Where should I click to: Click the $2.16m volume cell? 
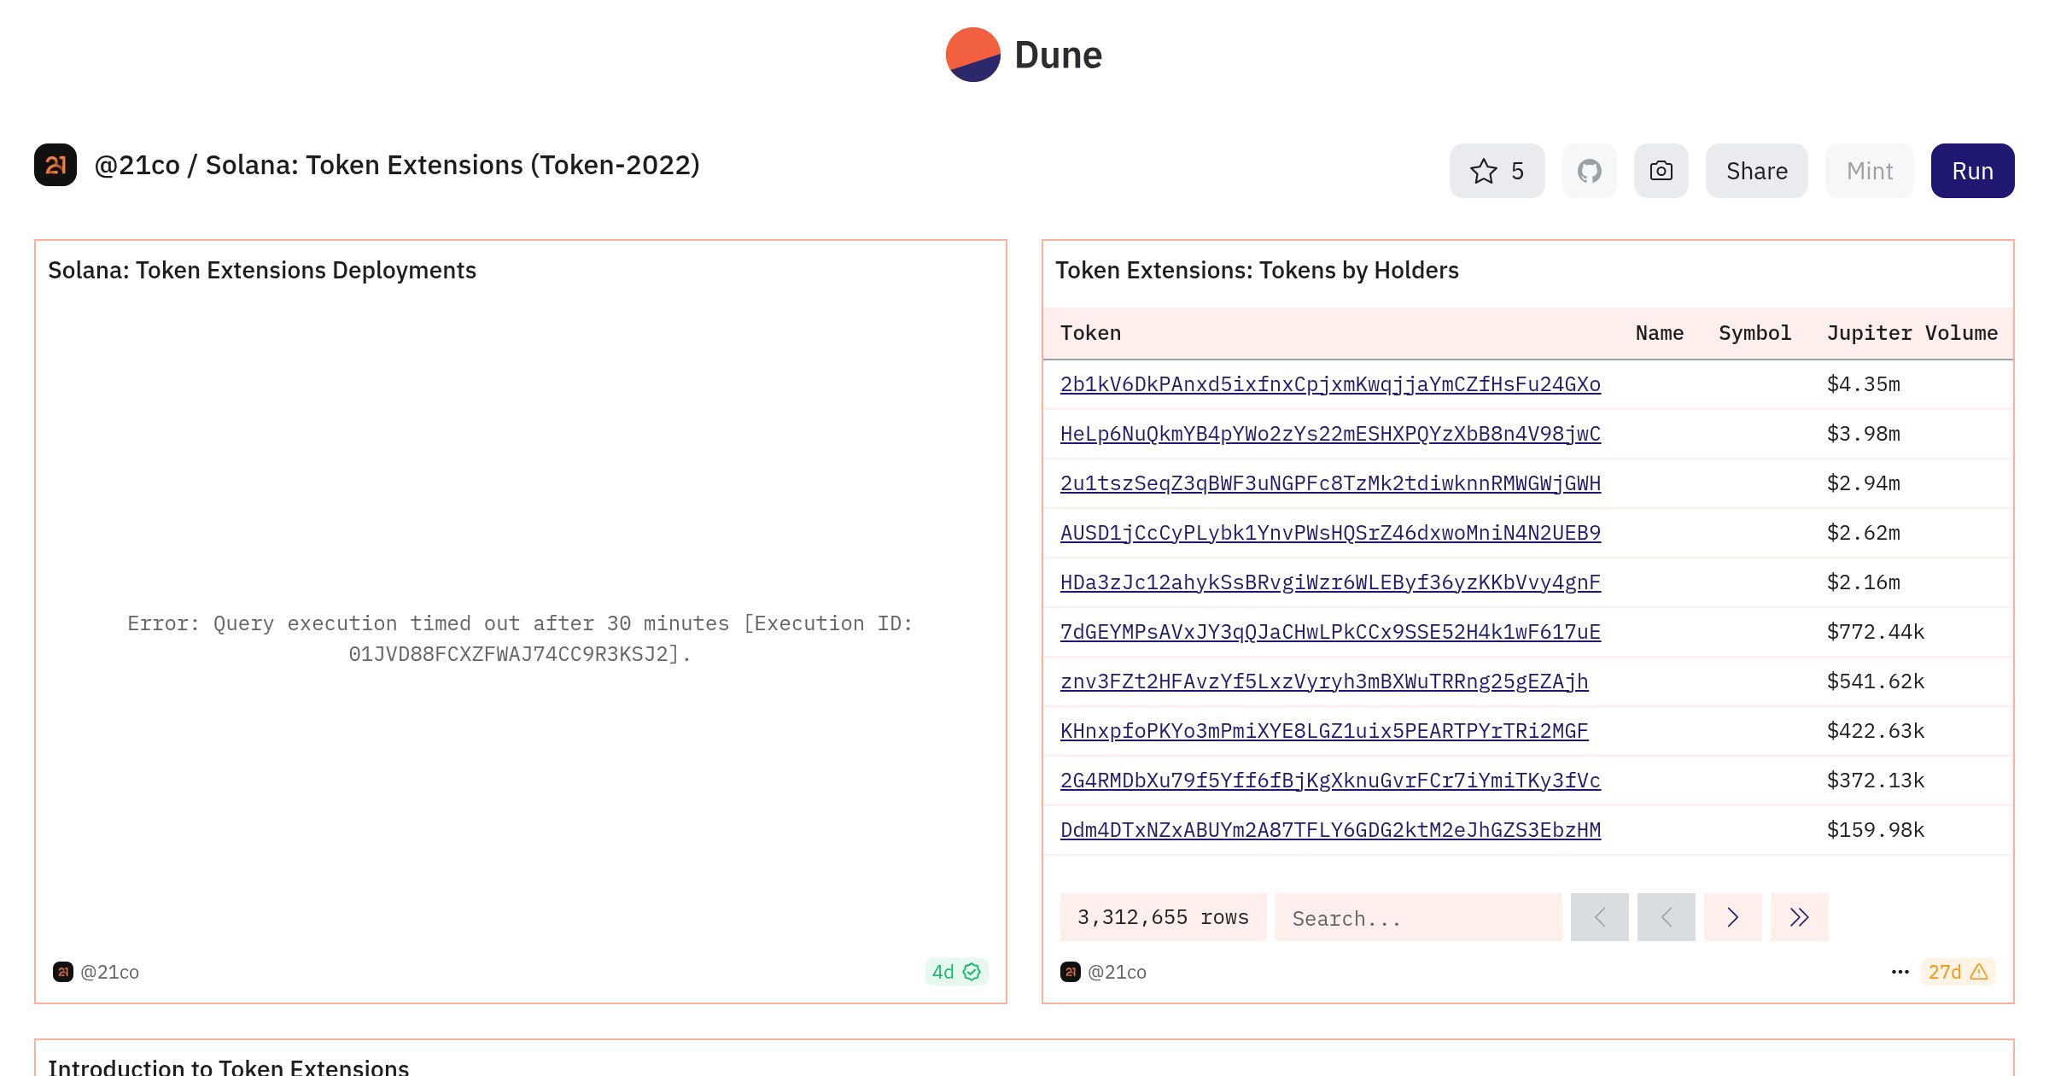(1863, 582)
